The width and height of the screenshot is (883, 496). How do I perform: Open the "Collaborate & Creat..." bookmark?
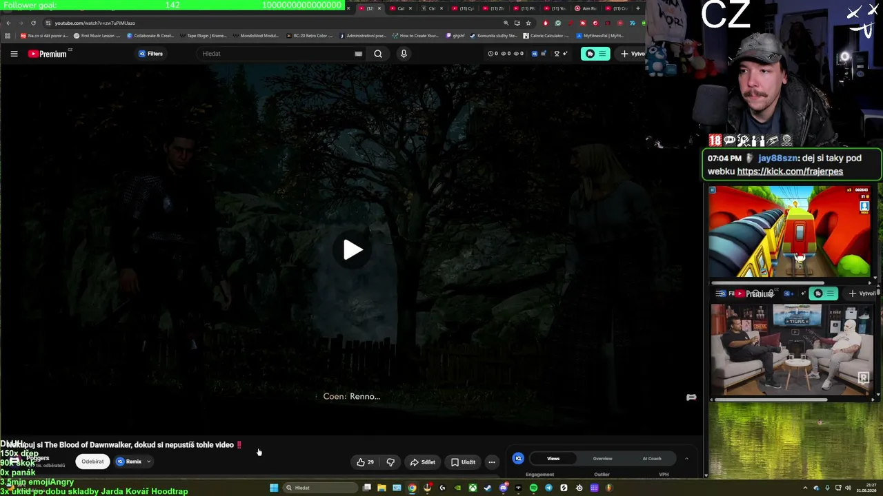(150, 36)
